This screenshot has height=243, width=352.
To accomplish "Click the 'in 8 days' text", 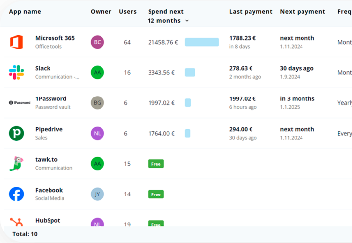I will pos(239,47).
